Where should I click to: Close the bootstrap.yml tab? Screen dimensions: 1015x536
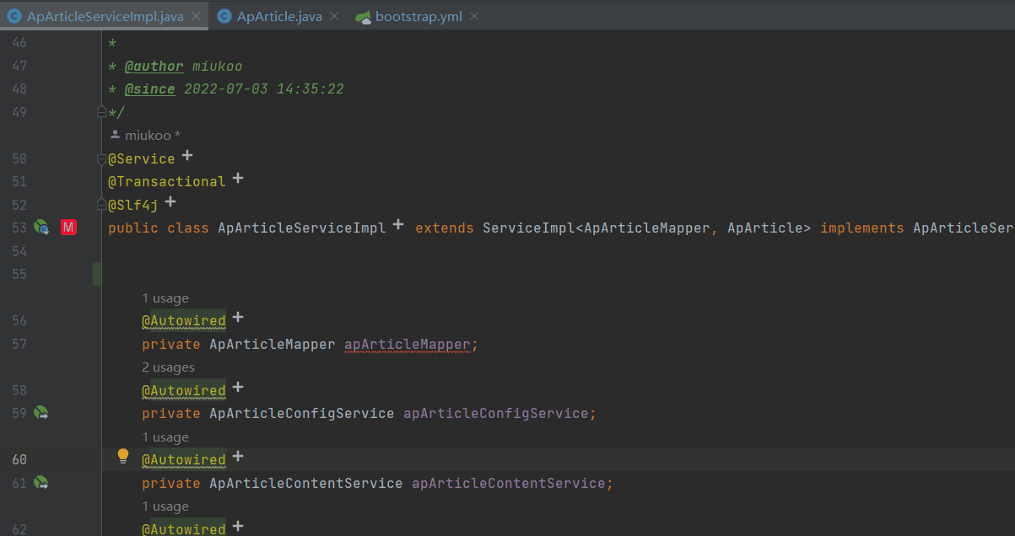[474, 16]
